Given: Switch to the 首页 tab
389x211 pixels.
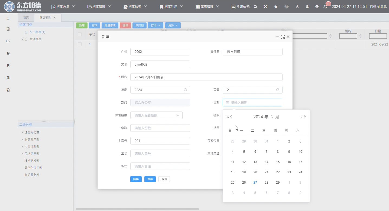Looking at the screenshot, I should (x=26, y=18).
